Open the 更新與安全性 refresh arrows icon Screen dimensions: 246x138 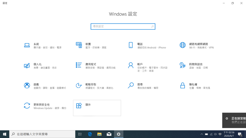coord(27,106)
